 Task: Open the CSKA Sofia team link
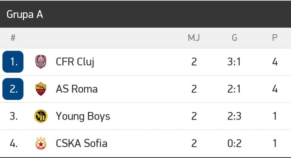tap(82, 143)
